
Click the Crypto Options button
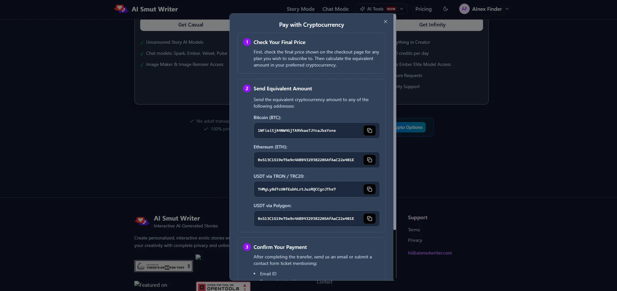coord(411,127)
